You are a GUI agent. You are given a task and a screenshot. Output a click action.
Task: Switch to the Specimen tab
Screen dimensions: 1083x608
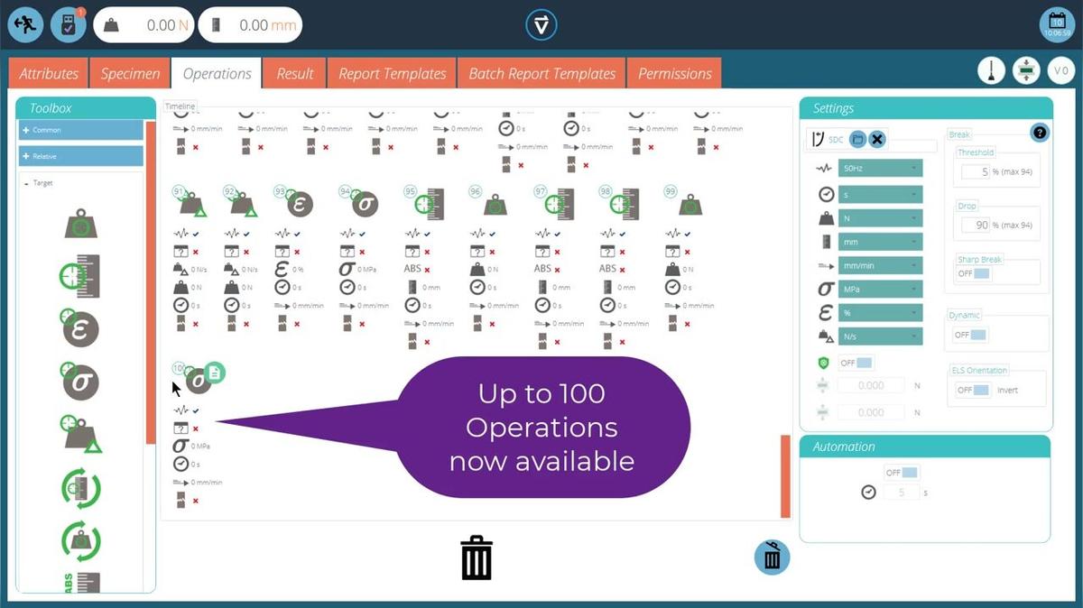(129, 73)
